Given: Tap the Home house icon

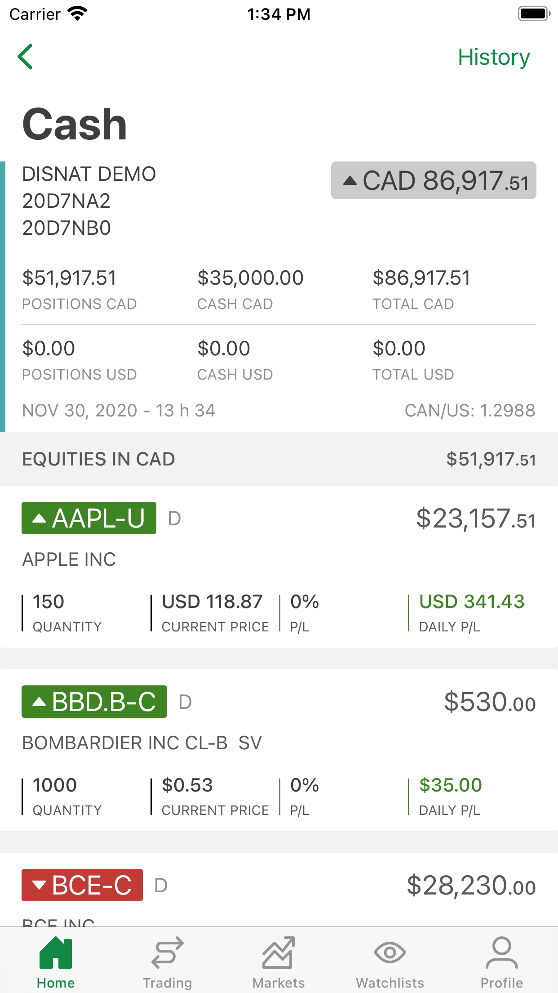Looking at the screenshot, I should (56, 953).
